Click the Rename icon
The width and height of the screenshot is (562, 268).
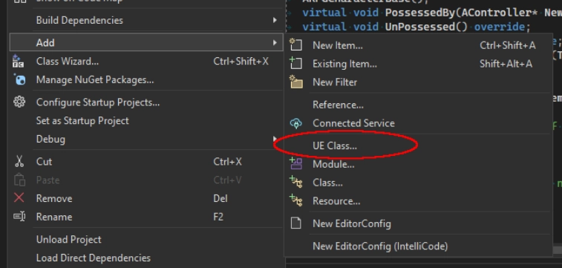pos(19,217)
